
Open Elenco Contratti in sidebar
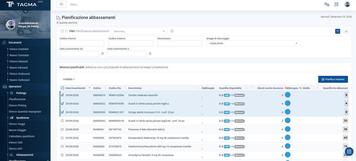pyautogui.click(x=19, y=49)
